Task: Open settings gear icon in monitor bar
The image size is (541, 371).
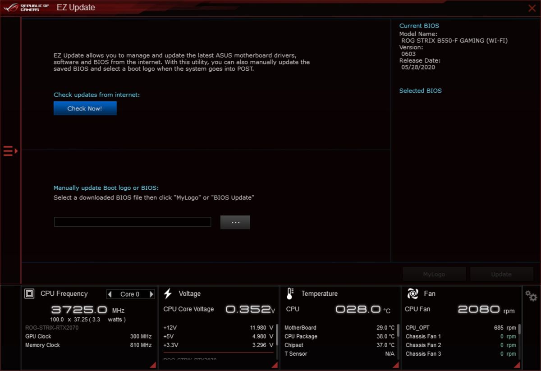Action: (531, 296)
